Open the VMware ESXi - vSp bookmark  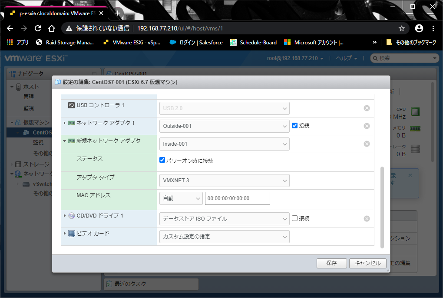[132, 43]
